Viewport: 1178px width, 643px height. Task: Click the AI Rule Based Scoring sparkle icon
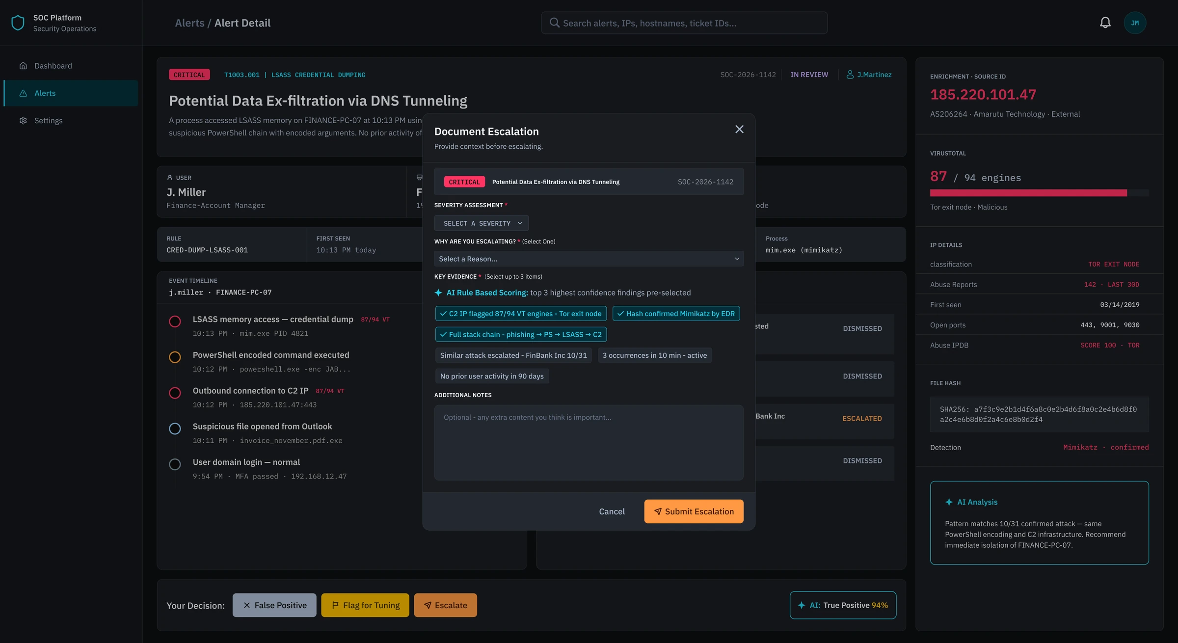click(x=438, y=293)
